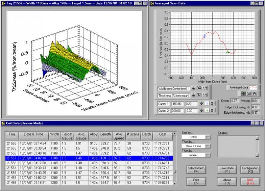Viewport: 265px width, 191px height.
Task: Click the Crown value 0.77
Action: coord(235,101)
